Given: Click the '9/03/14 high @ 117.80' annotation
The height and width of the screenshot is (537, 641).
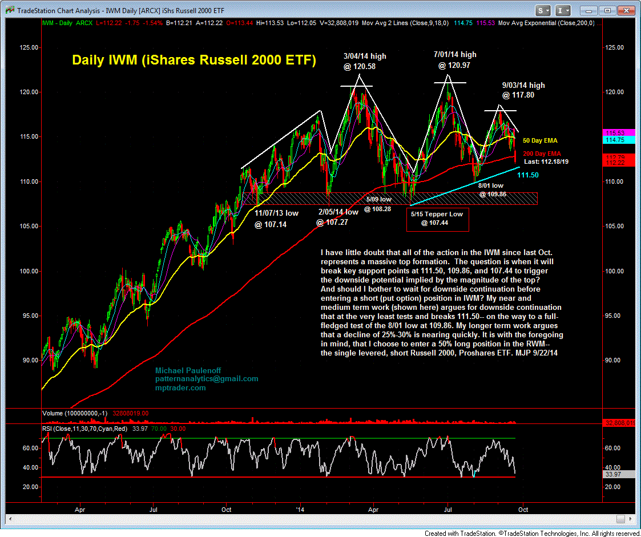Looking at the screenshot, I should pyautogui.click(x=523, y=90).
